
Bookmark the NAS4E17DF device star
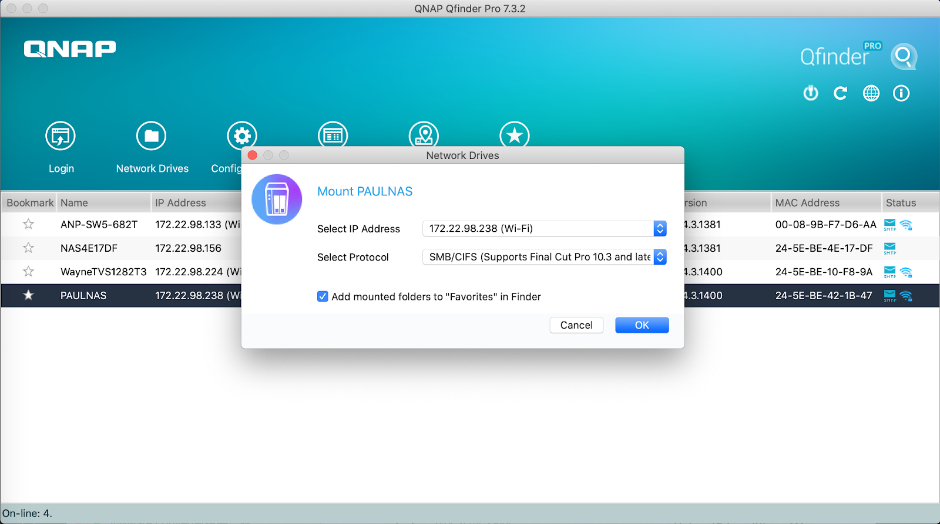[28, 248]
